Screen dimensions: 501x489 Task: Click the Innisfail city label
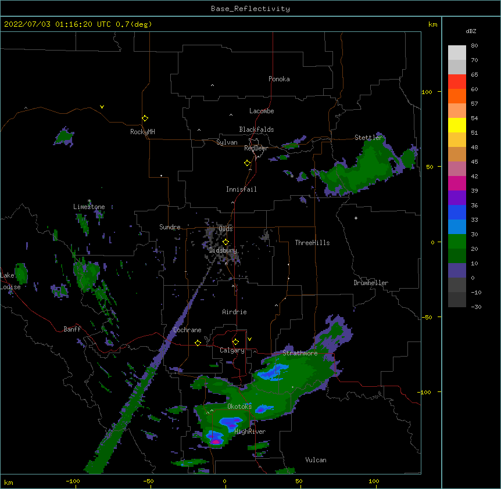[x=241, y=189]
